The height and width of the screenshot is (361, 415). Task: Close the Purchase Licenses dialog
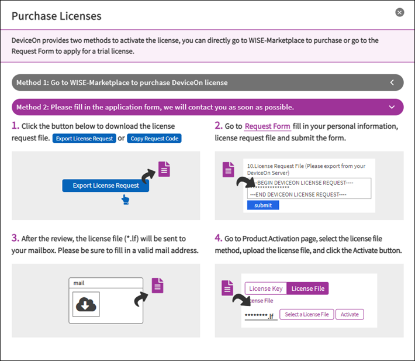pos(399,12)
